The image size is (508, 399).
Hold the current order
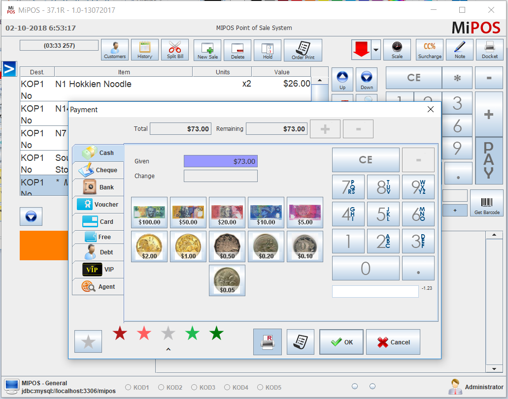pyautogui.click(x=267, y=49)
